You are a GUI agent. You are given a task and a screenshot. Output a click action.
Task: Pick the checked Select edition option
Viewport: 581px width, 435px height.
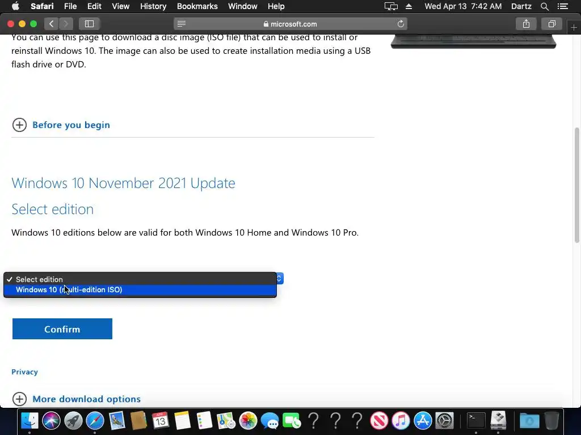(x=140, y=279)
